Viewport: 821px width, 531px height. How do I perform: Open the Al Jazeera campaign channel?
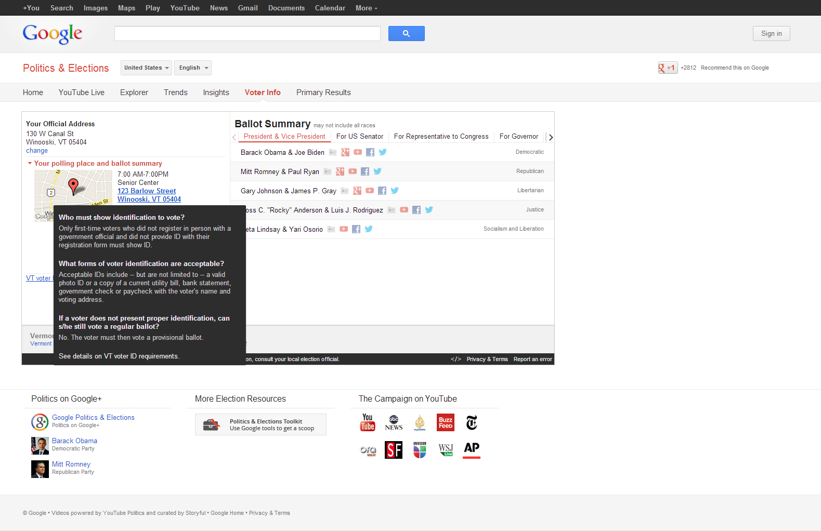(420, 422)
